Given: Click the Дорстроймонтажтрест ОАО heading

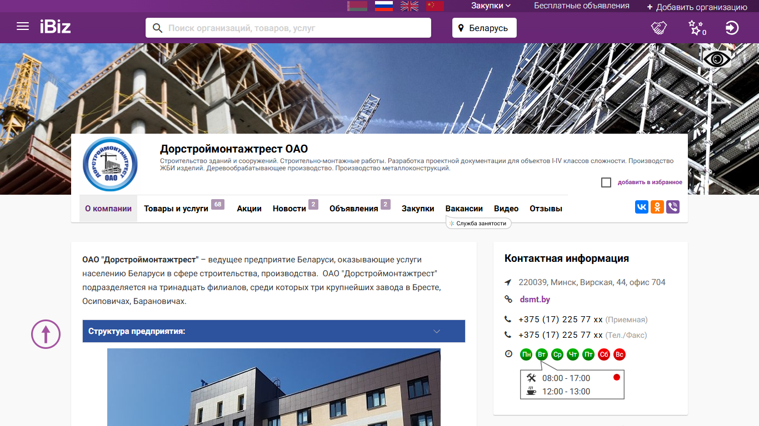Looking at the screenshot, I should [x=234, y=149].
